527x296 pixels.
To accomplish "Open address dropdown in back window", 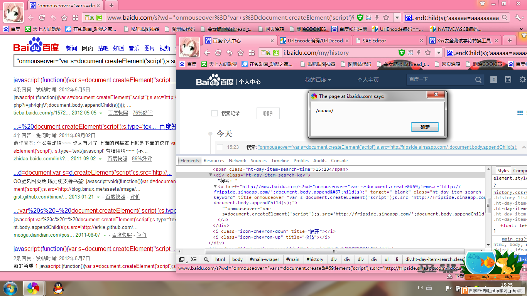I will coord(397,18).
